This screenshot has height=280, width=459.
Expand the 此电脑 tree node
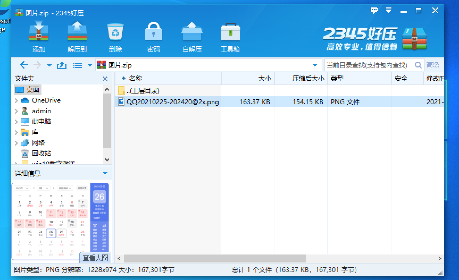(16, 122)
